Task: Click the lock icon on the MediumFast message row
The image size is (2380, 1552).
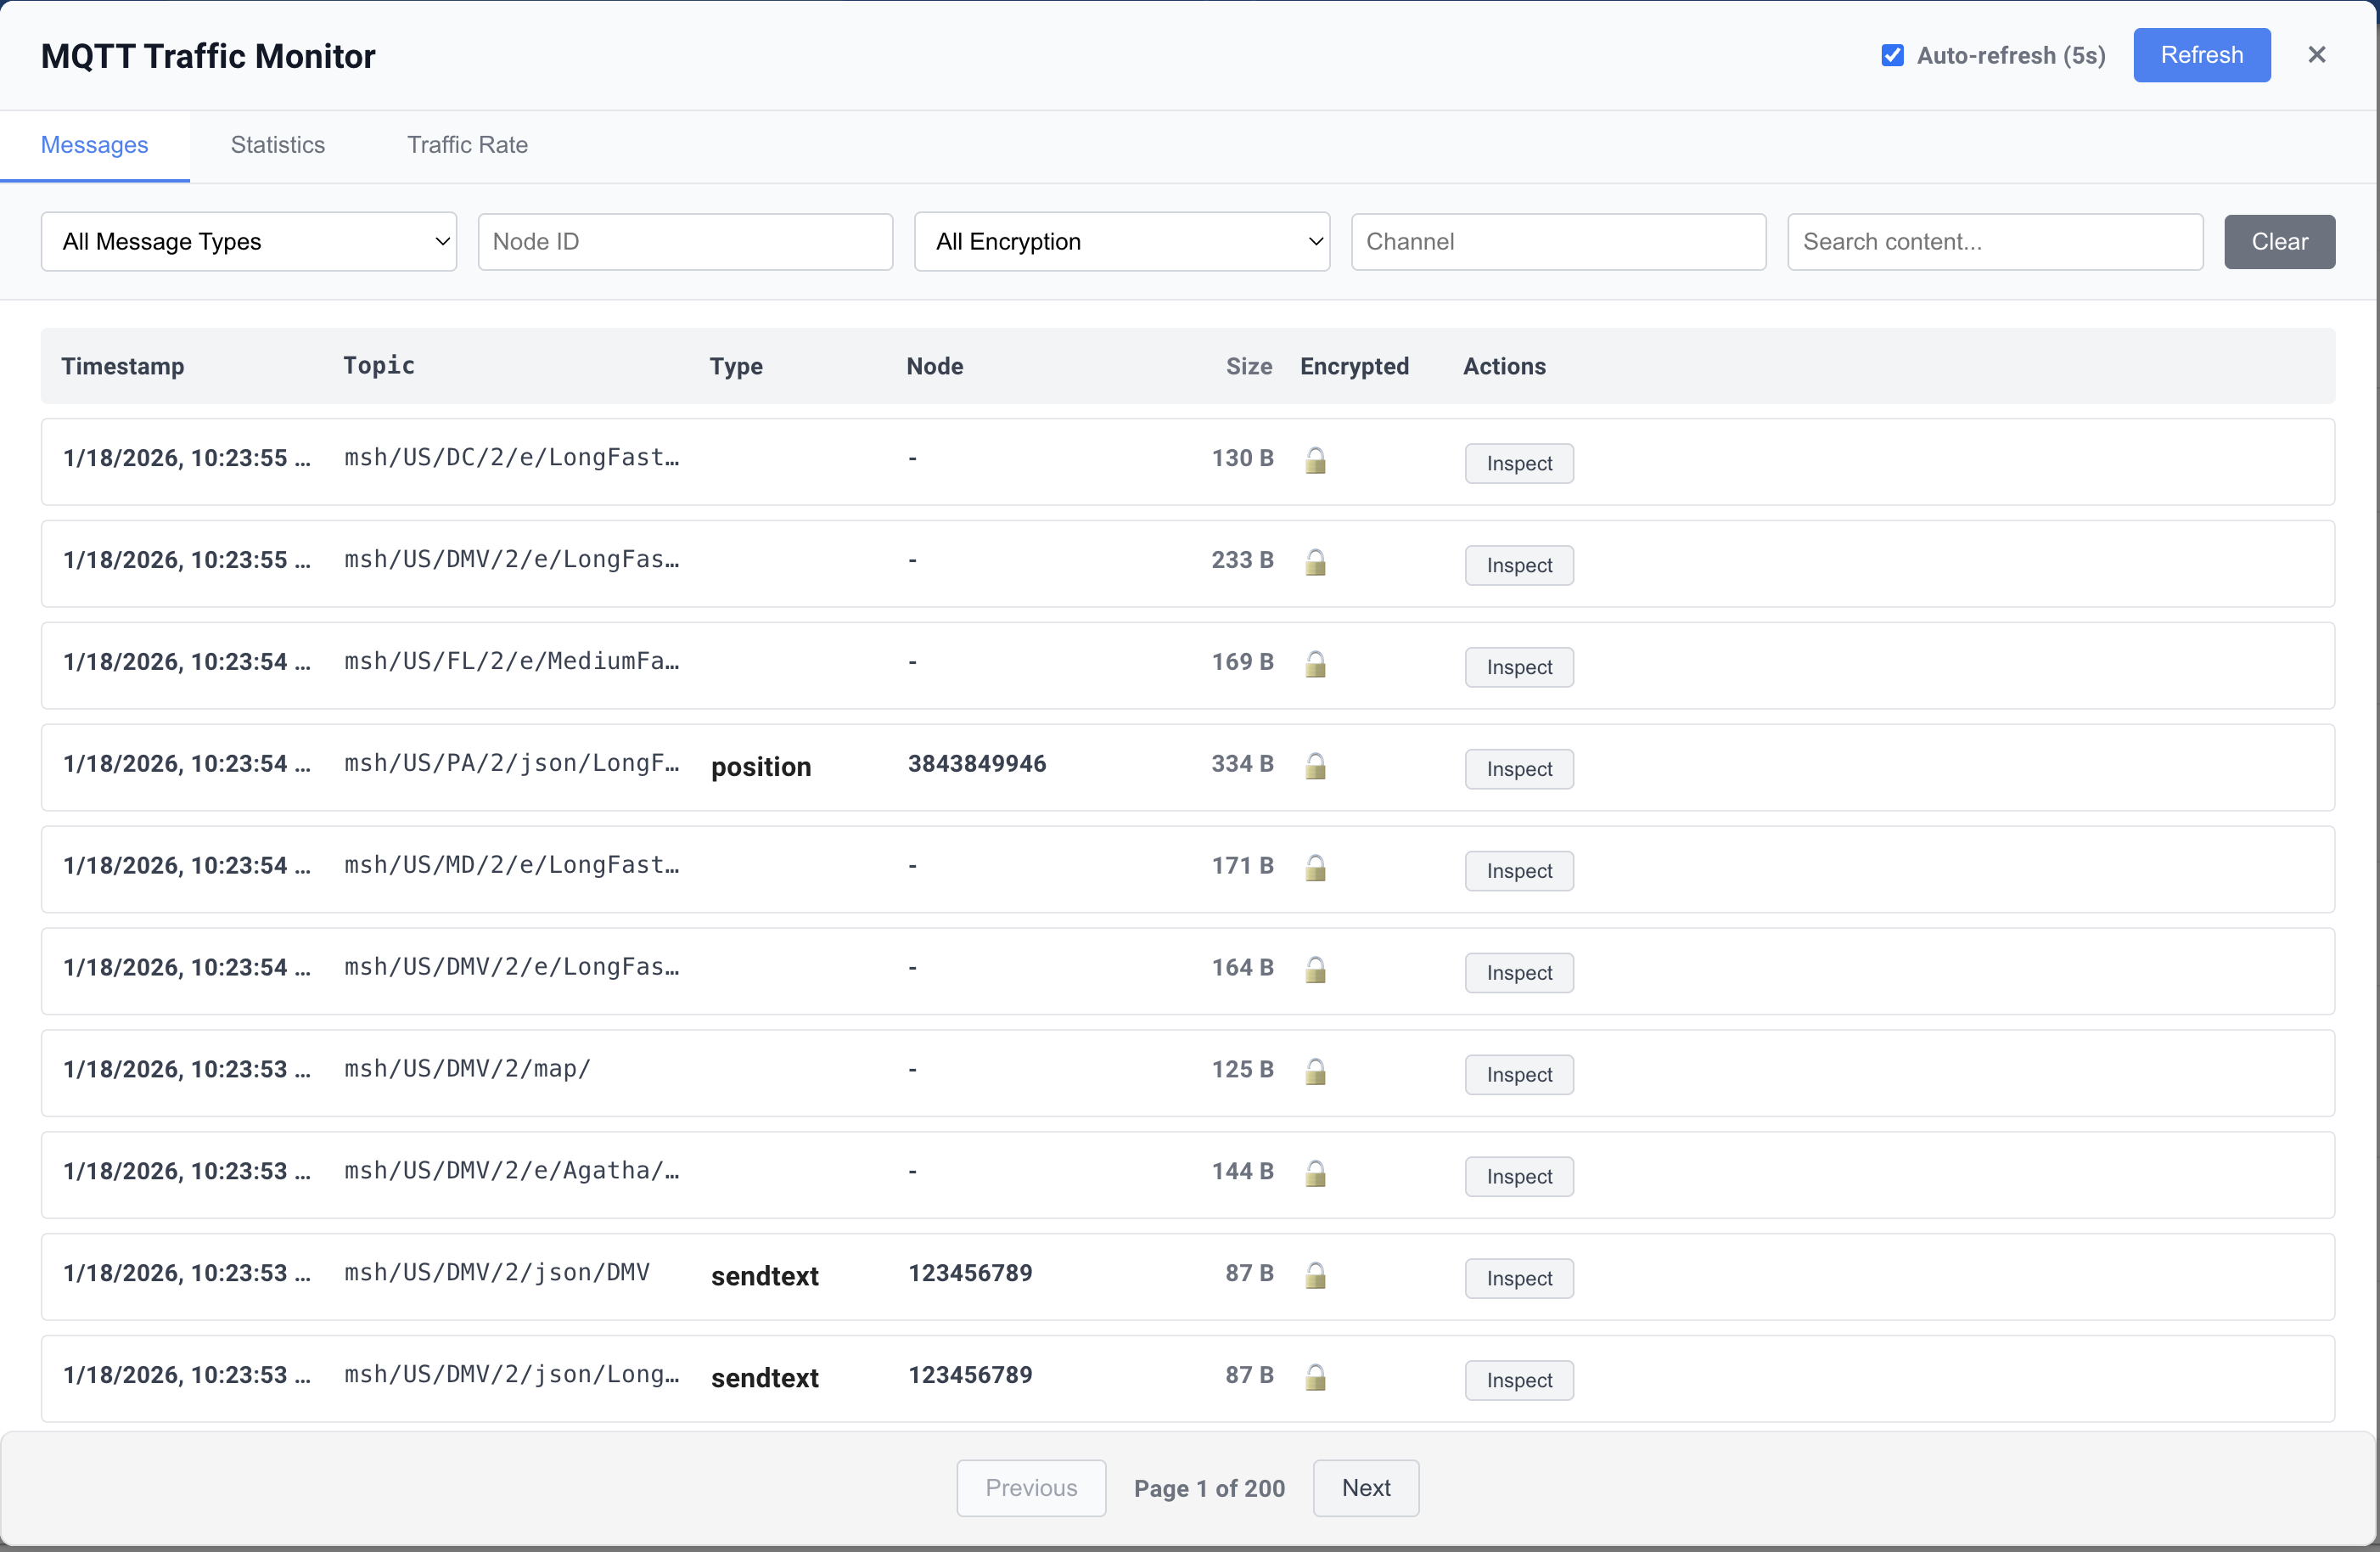Action: 1316,665
